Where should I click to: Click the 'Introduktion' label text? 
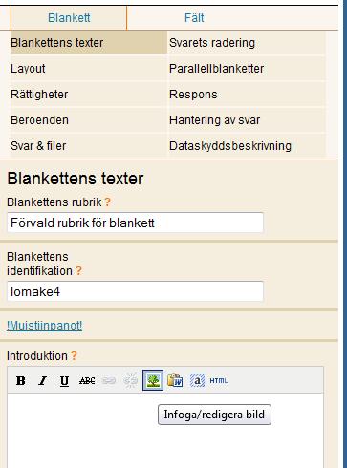pos(37,356)
